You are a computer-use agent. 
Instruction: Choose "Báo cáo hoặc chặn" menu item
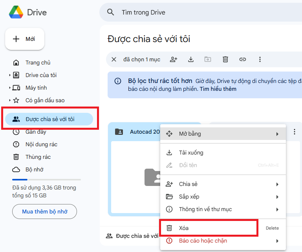pyautogui.click(x=223, y=241)
